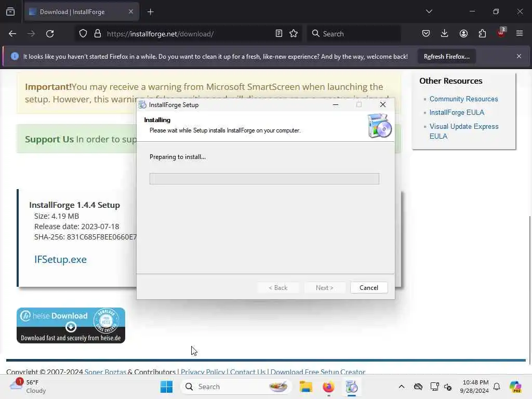Switch to InstallForge Setup taskbar icon

click(352, 387)
